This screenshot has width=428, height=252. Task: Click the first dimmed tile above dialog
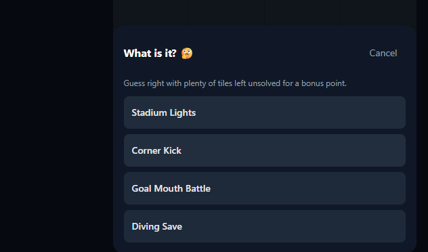coord(151,13)
